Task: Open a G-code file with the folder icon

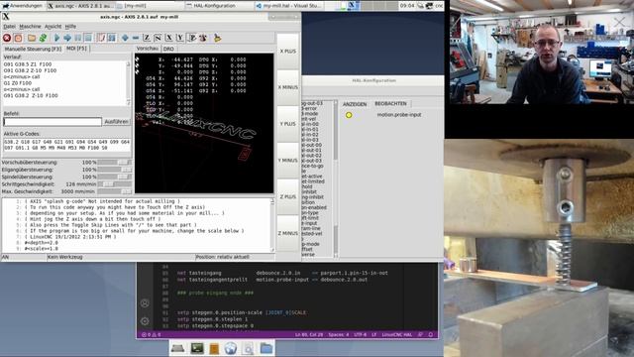Action: (x=32, y=38)
